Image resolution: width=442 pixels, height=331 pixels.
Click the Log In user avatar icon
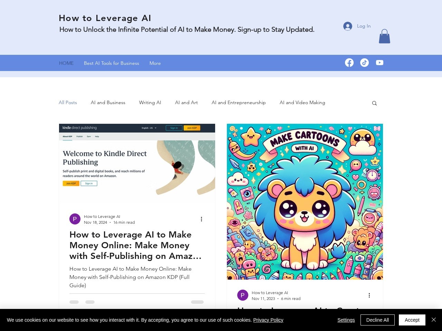click(348, 26)
